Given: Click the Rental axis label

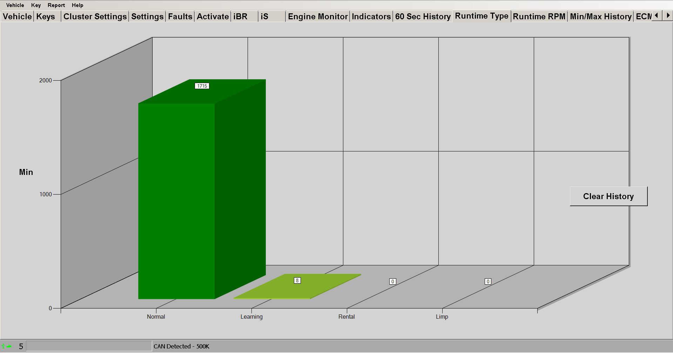Looking at the screenshot, I should (346, 317).
